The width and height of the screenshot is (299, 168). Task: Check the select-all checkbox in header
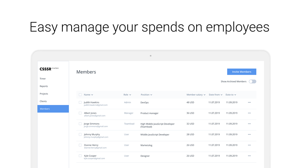tap(80, 95)
